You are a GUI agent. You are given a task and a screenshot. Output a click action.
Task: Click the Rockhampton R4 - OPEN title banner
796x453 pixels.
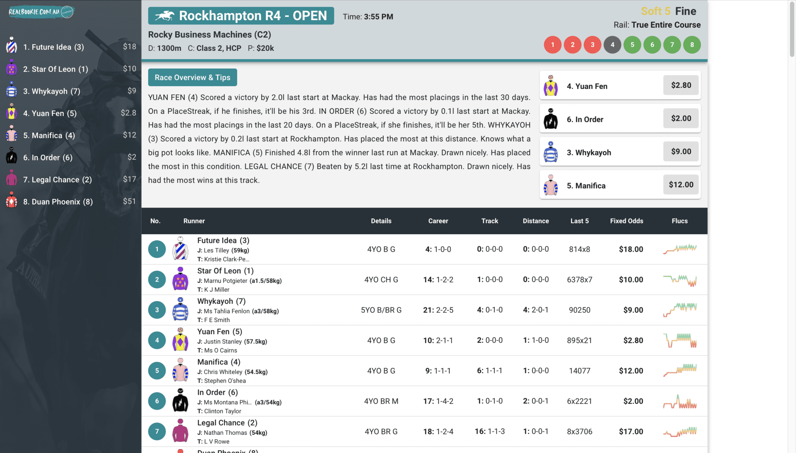241,16
